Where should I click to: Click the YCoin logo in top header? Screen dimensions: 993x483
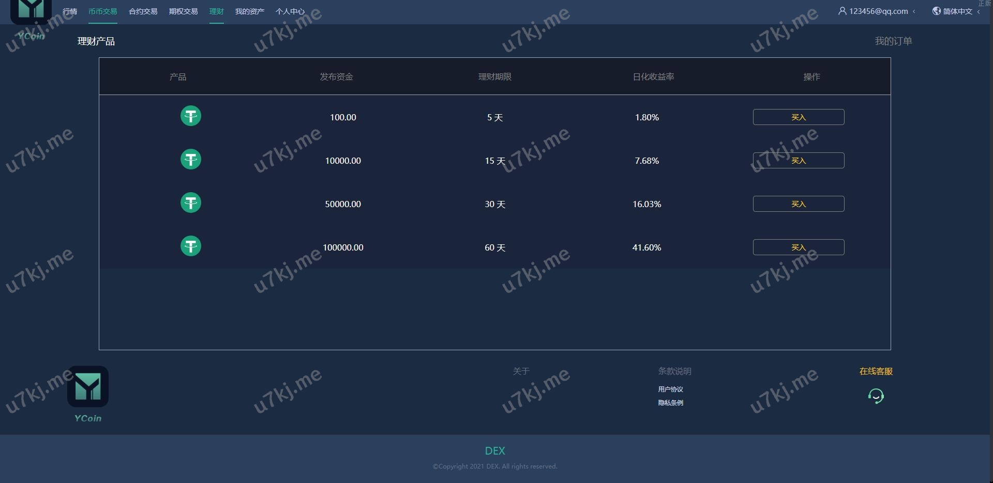click(x=31, y=11)
